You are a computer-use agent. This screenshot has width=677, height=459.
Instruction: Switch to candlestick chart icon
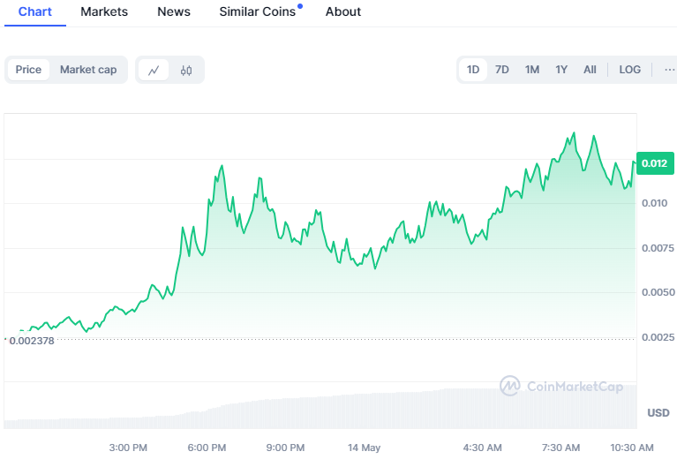pyautogui.click(x=186, y=70)
